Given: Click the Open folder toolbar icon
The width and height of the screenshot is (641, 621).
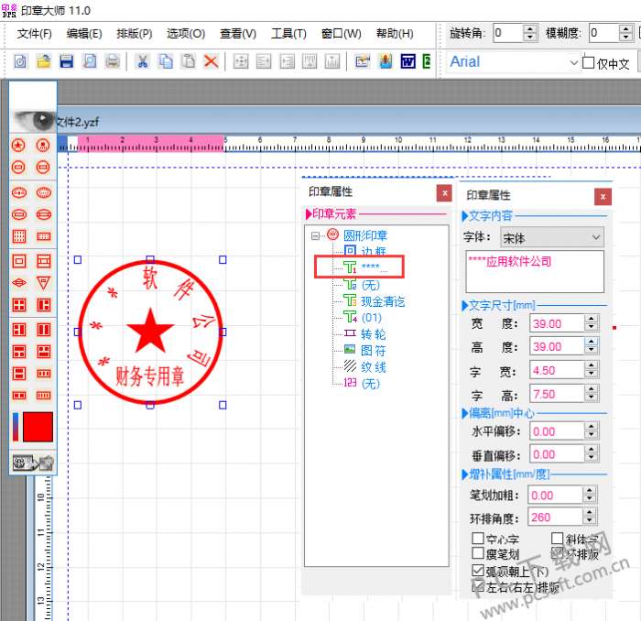Looking at the screenshot, I should [x=43, y=61].
